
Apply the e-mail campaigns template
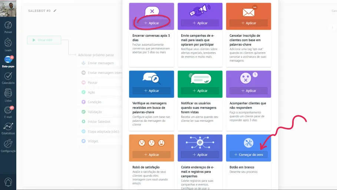200,23
